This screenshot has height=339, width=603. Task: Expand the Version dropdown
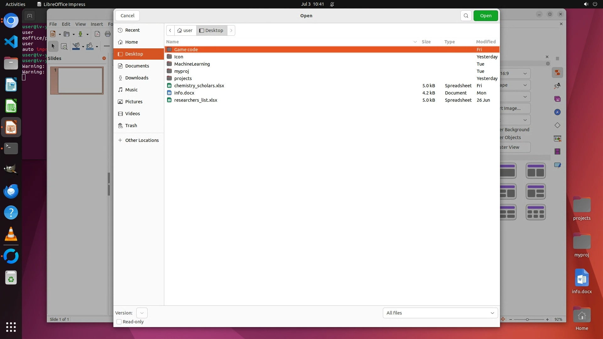[x=142, y=313]
